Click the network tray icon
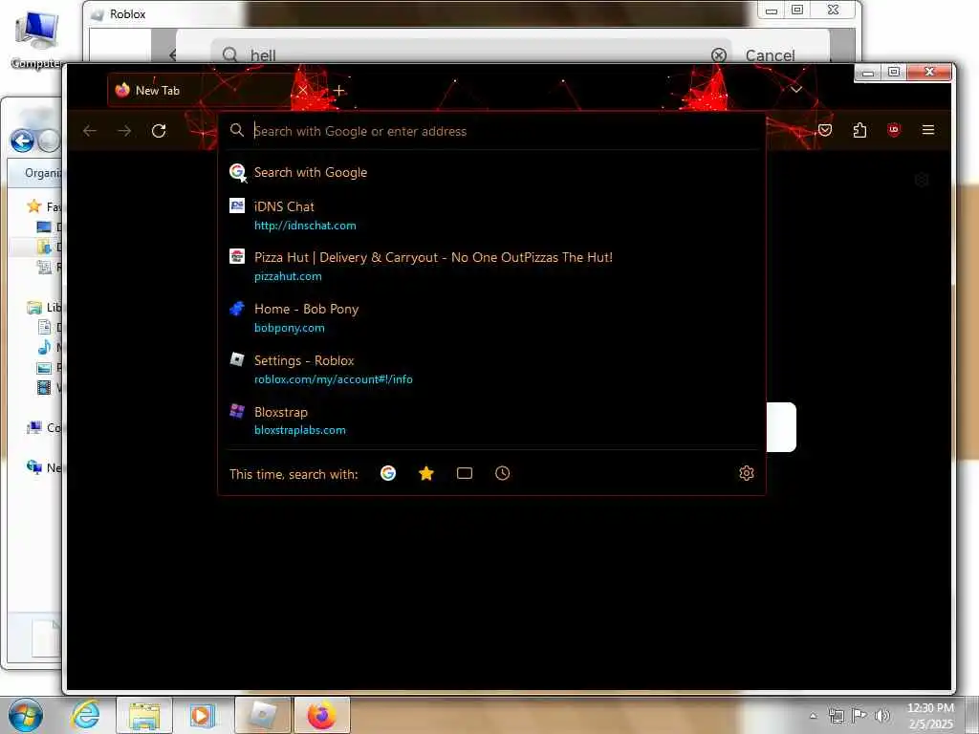979x734 pixels. tap(836, 715)
